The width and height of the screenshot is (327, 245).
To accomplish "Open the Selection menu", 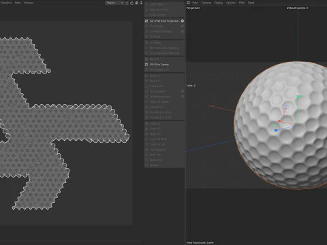I will (6, 3).
